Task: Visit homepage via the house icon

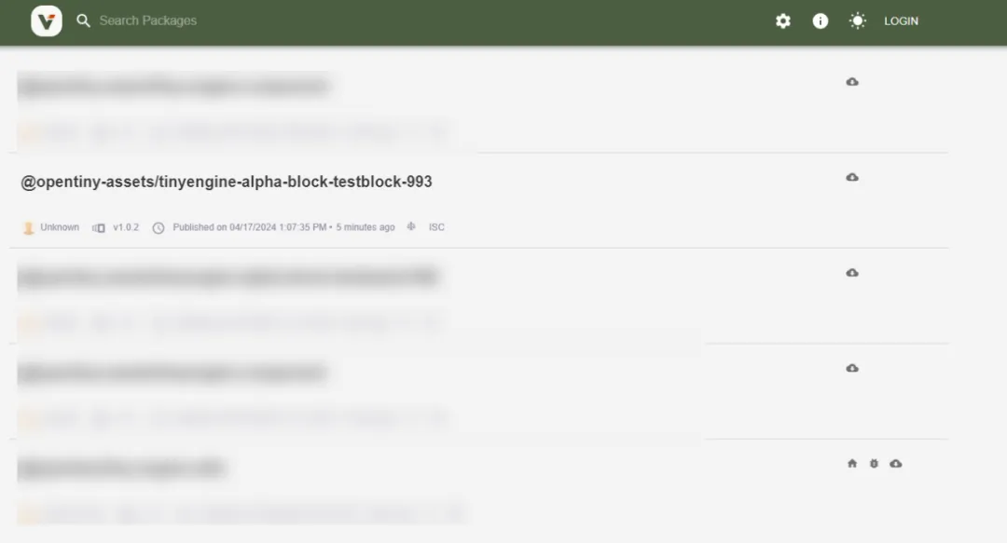Action: point(852,464)
